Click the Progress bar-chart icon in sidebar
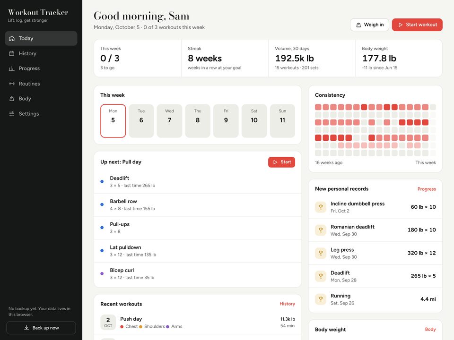The height and width of the screenshot is (340, 454). click(x=11, y=68)
